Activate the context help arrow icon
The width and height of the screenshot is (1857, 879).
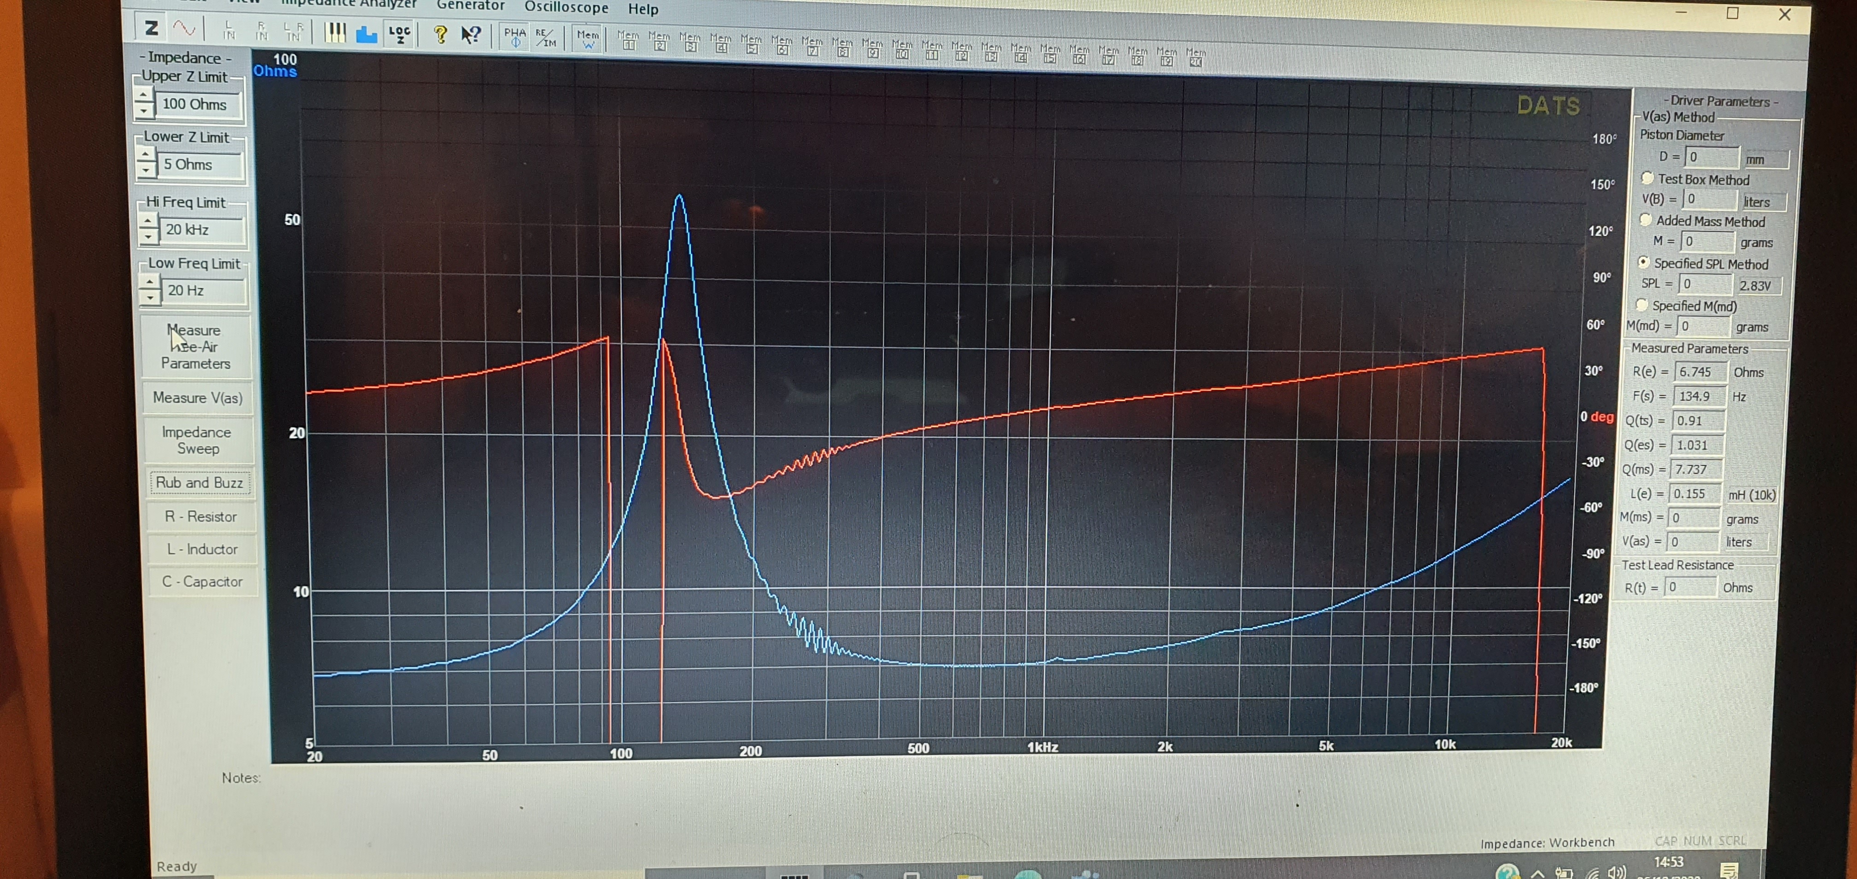471,35
